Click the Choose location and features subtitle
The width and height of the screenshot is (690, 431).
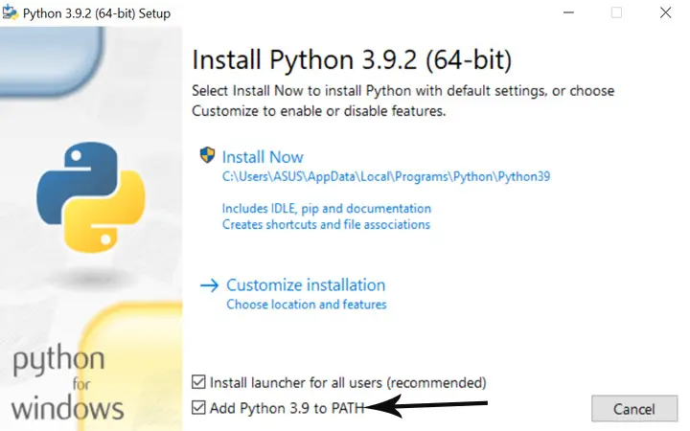[x=306, y=305]
